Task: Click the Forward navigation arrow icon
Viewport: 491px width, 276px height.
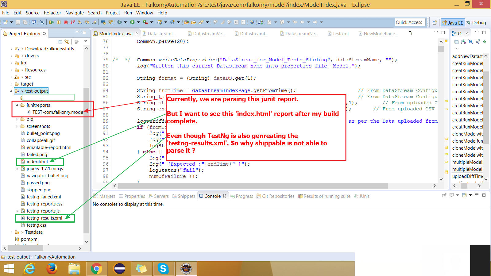Action: (x=315, y=22)
